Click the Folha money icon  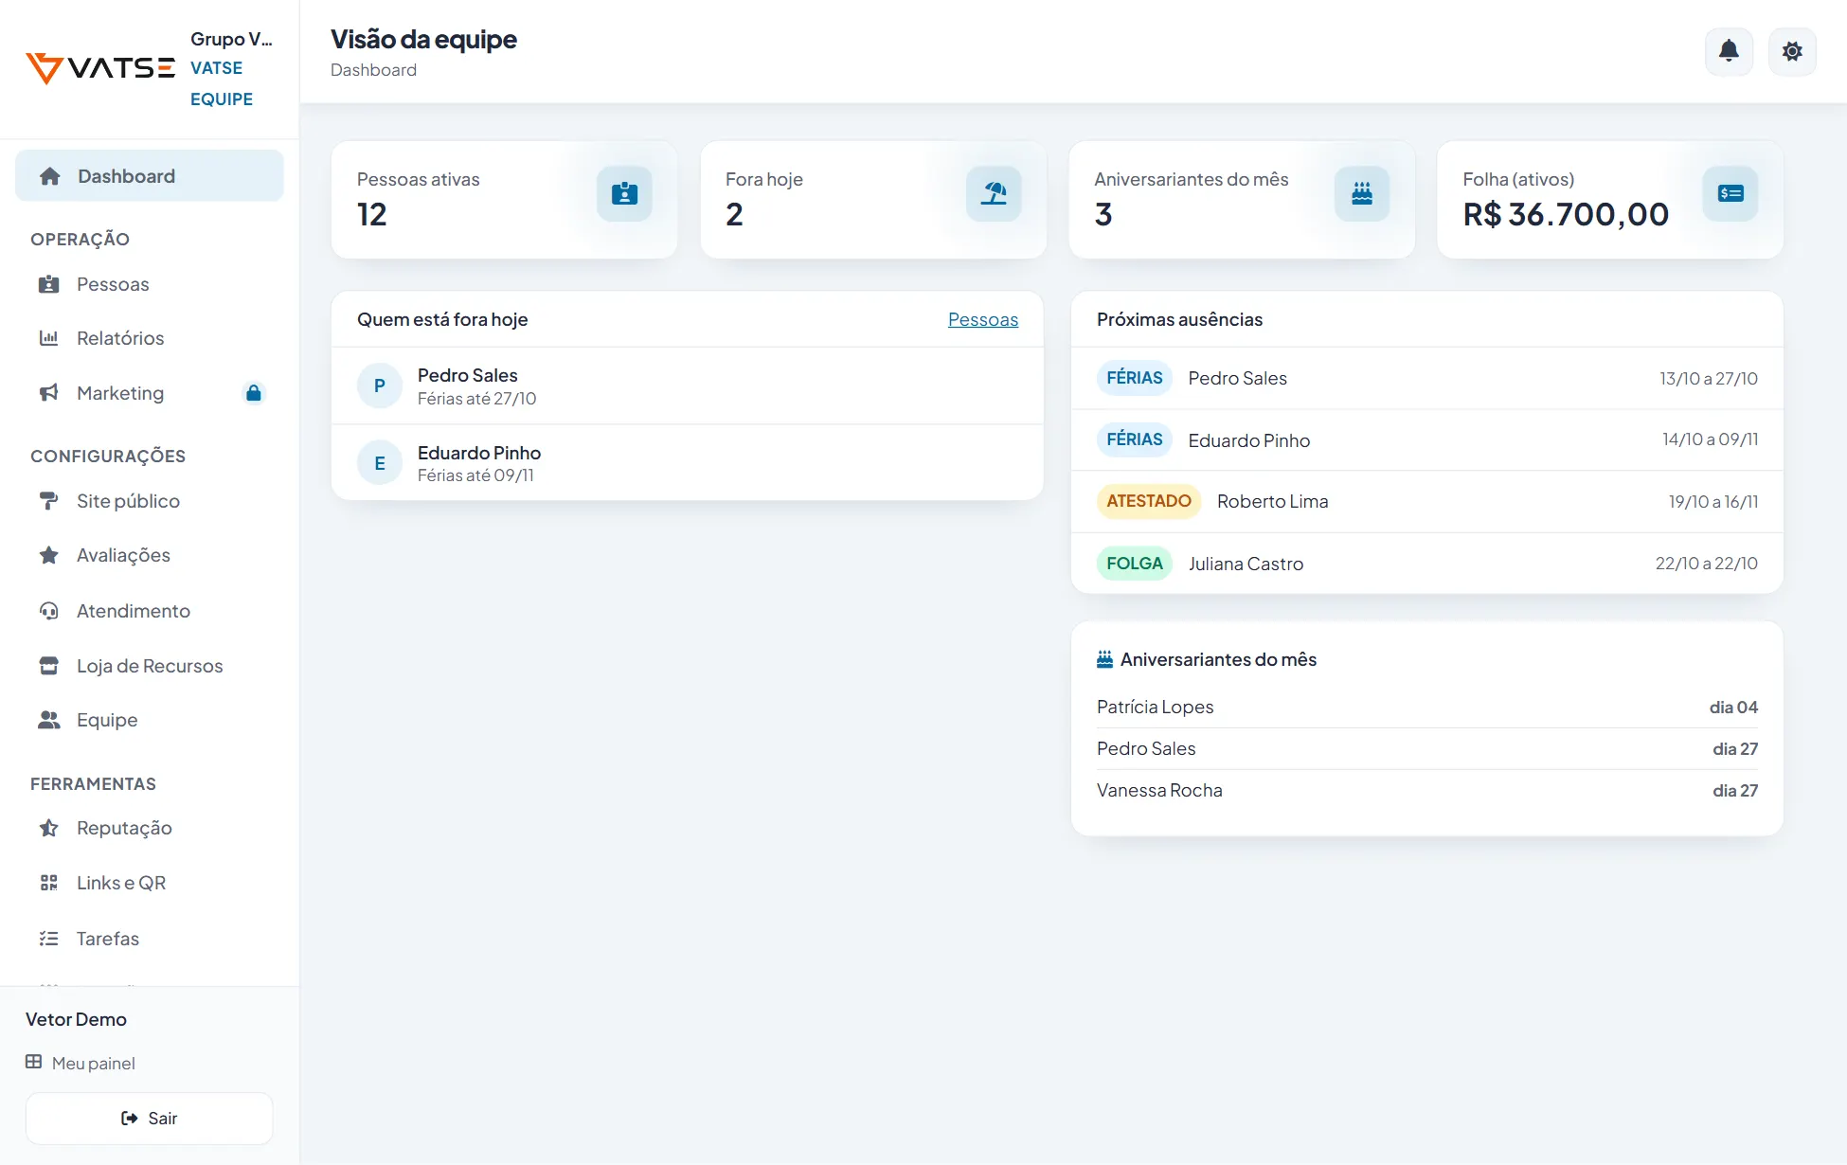coord(1730,194)
